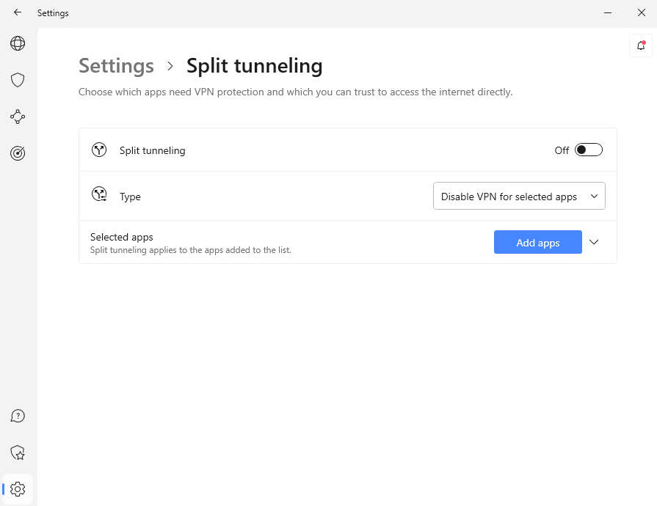Open the VPN globe tab in sidebar
Image resolution: width=657 pixels, height=506 pixels.
pyautogui.click(x=18, y=43)
